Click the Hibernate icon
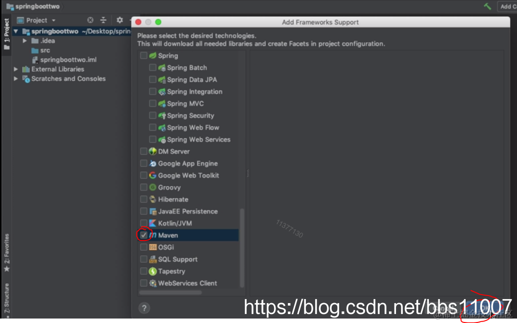This screenshot has height=323, width=517. click(x=153, y=199)
